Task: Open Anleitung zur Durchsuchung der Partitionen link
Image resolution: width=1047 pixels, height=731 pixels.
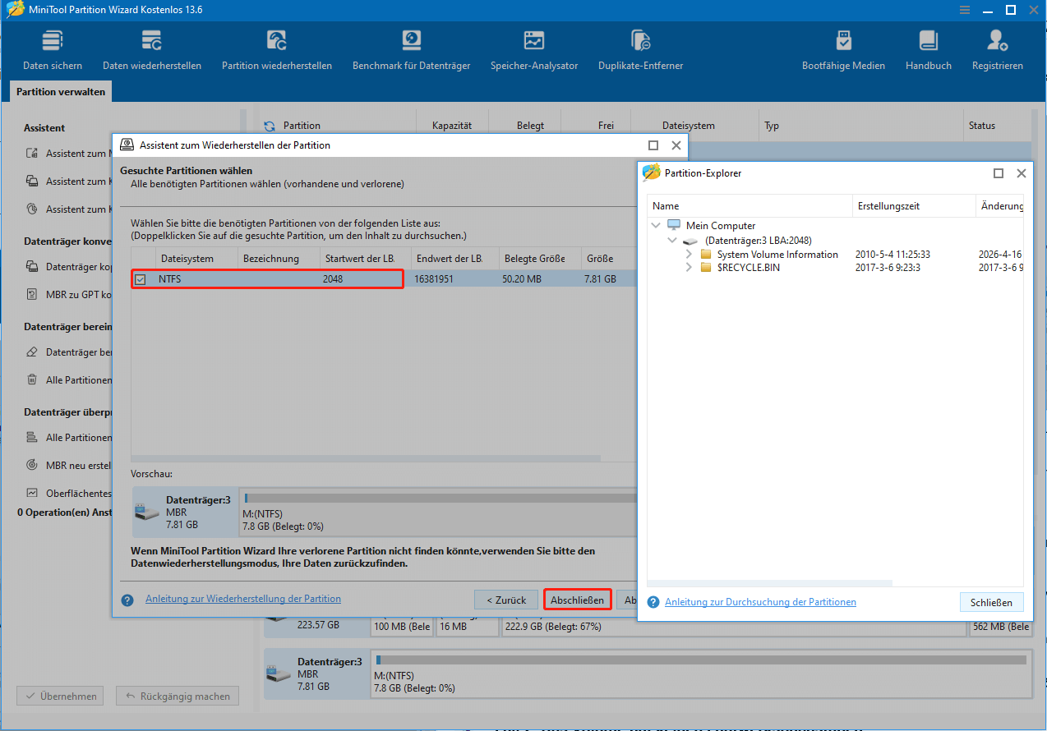Action: (x=760, y=602)
